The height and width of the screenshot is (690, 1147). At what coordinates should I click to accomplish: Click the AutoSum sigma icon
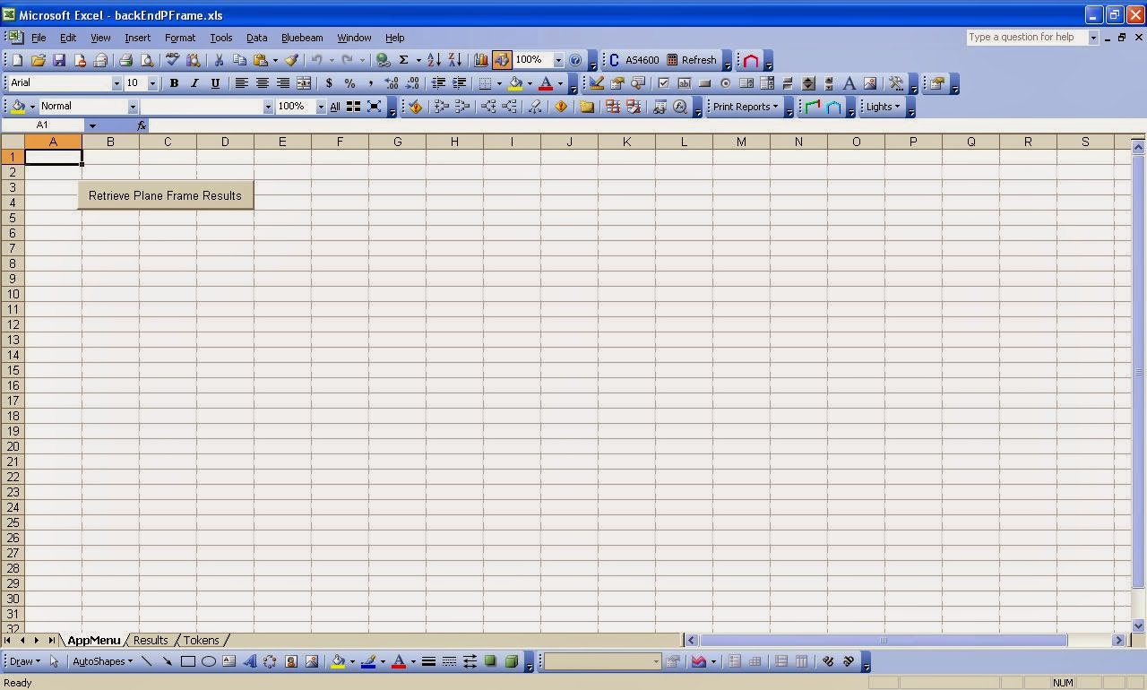(403, 60)
